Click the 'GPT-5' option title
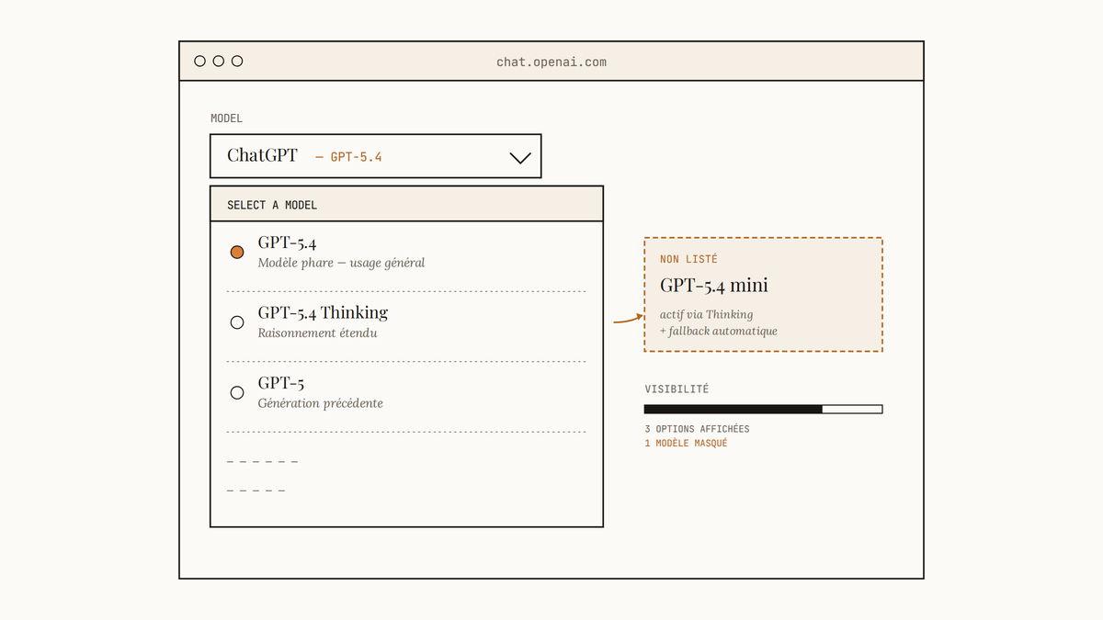1103x620 pixels. pyautogui.click(x=280, y=382)
